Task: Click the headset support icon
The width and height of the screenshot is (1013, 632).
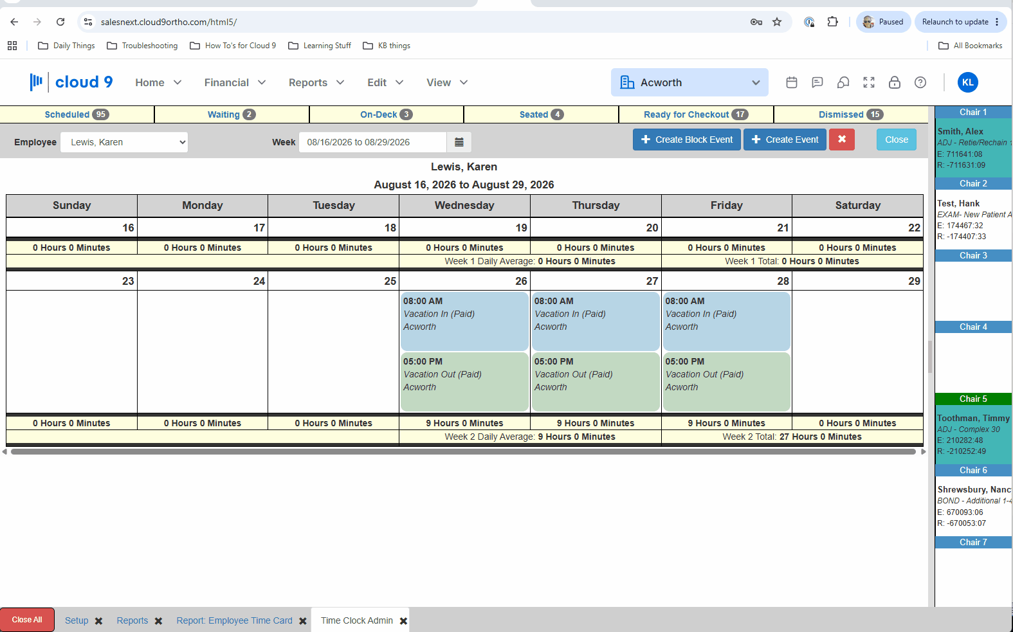Action: (x=843, y=82)
